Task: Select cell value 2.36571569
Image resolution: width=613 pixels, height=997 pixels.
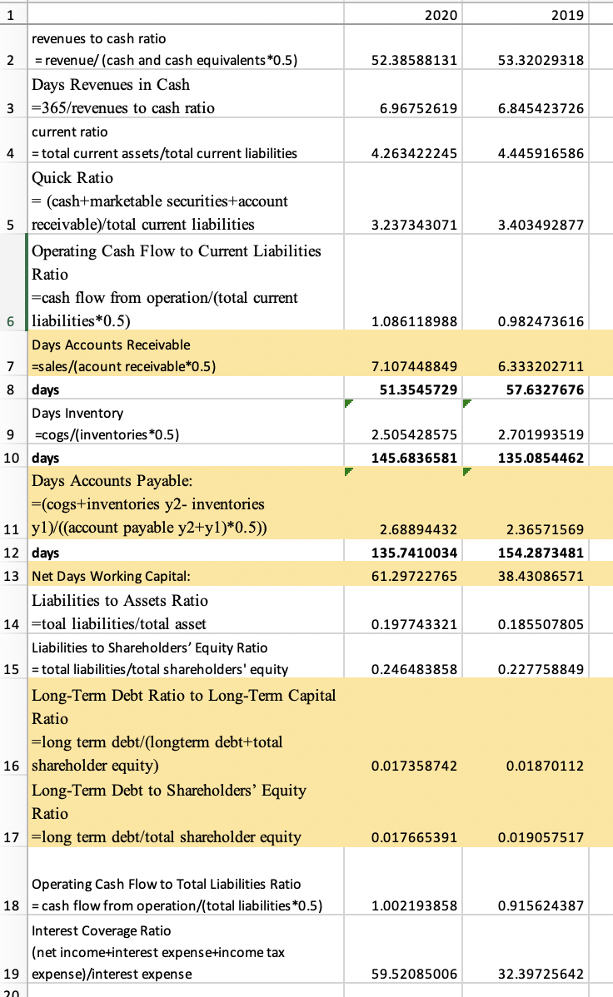Action: pyautogui.click(x=526, y=503)
